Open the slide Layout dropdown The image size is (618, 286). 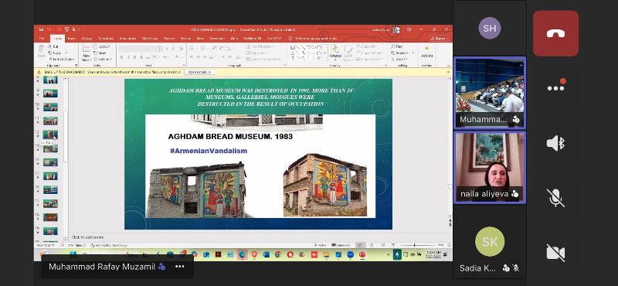(x=102, y=46)
